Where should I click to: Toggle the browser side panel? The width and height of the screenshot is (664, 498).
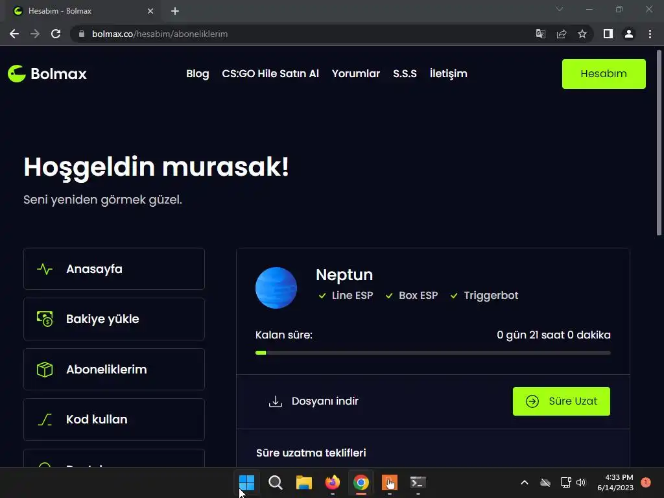click(x=608, y=34)
